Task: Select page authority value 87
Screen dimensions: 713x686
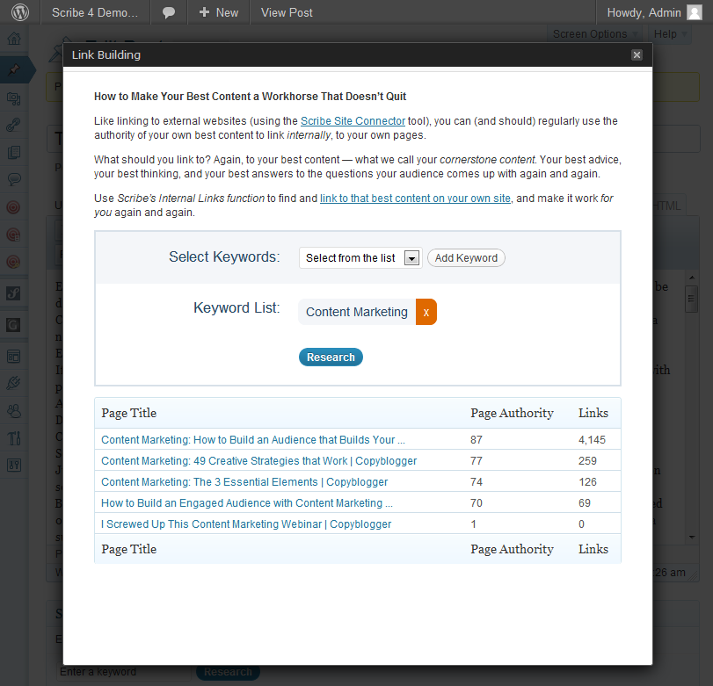Action: tap(477, 440)
